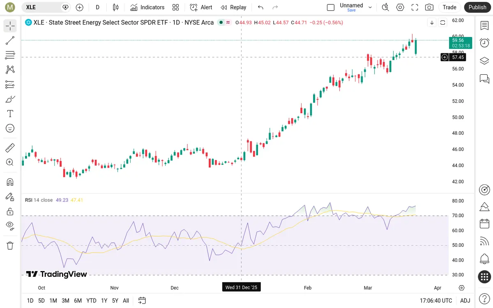Select the chart layout setup

[331, 7]
